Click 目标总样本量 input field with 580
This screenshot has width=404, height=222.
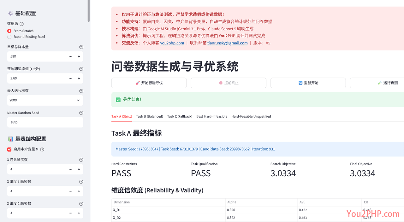pyautogui.click(x=37, y=56)
